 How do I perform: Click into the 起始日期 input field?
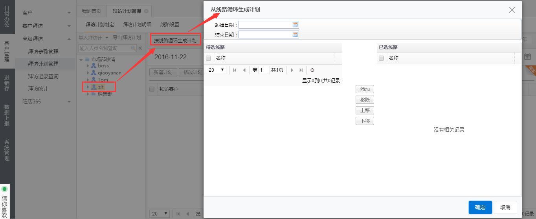[265, 25]
